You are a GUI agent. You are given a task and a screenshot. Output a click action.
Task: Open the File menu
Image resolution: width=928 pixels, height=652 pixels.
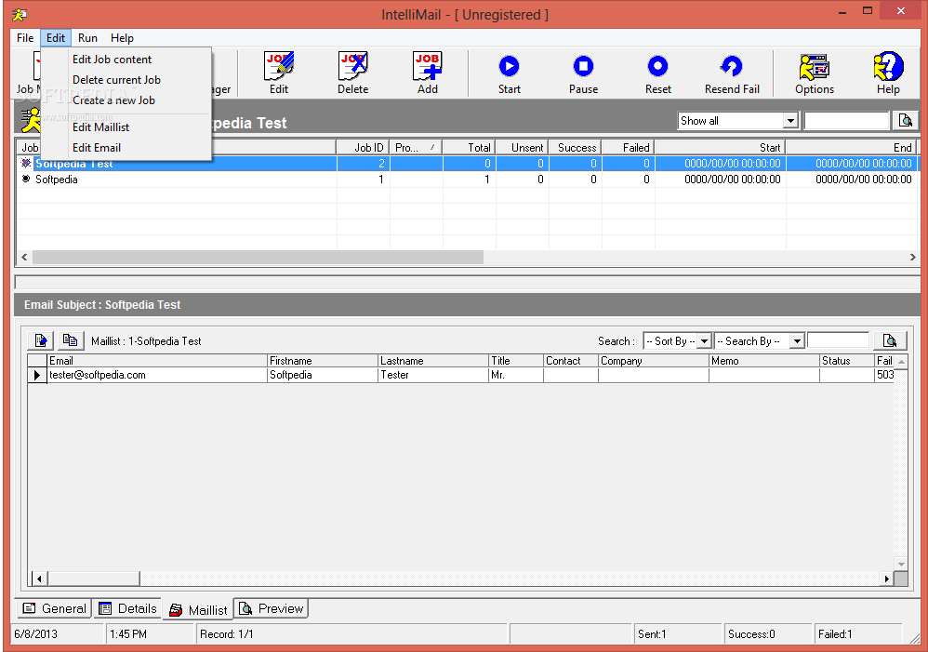click(25, 38)
